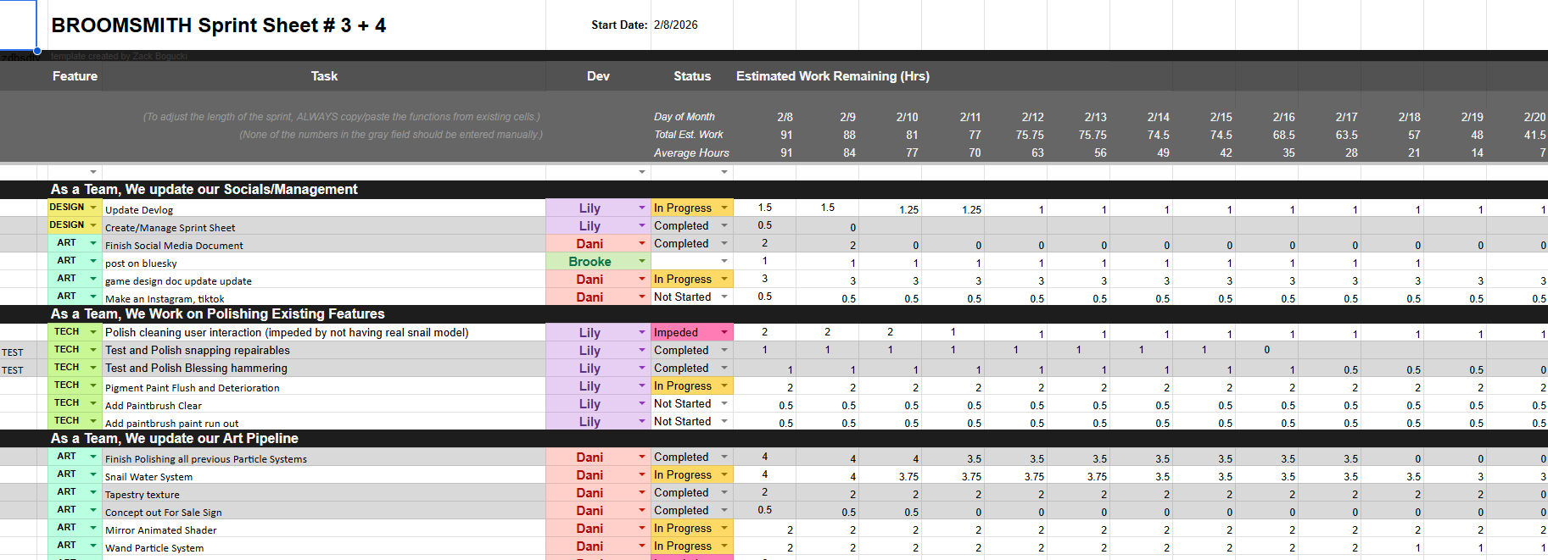This screenshot has height=560, width=1548.
Task: Select the Day of Month label
Action: point(685,117)
